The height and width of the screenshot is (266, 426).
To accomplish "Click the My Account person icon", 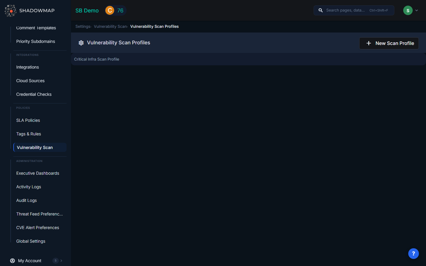I will point(12,260).
